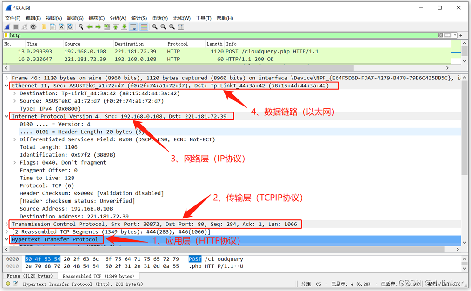Select packet 16 HTTP/1.1 200 OK row
Screen dimensions: 471x291
(186, 59)
